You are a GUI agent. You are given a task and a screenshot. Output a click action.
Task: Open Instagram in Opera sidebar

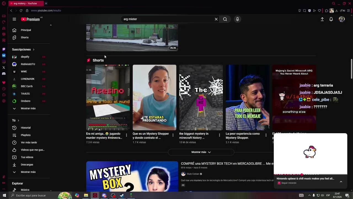[4, 61]
